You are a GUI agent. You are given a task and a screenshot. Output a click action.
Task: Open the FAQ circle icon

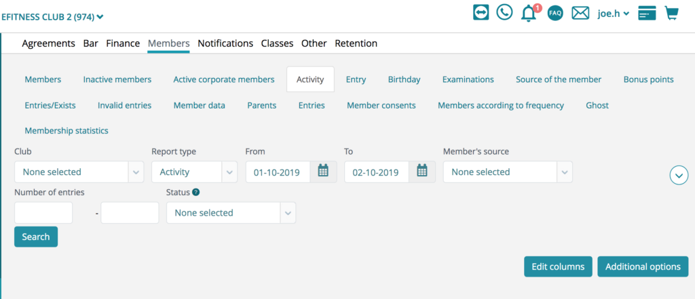tap(555, 13)
